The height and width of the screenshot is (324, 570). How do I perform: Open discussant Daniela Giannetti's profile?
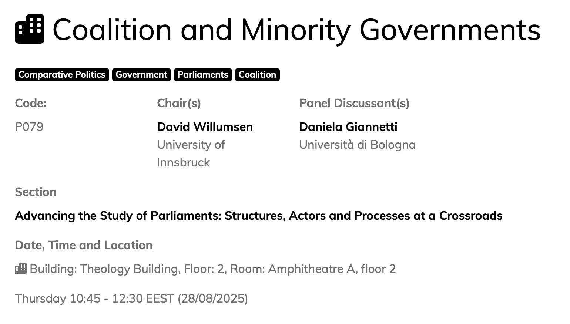pyautogui.click(x=348, y=127)
